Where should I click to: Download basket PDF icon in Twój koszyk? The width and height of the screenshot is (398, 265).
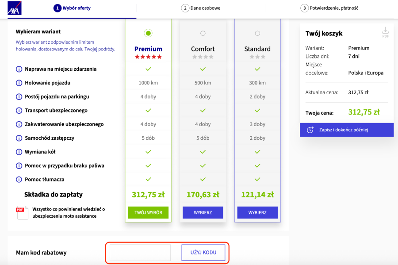(x=385, y=32)
